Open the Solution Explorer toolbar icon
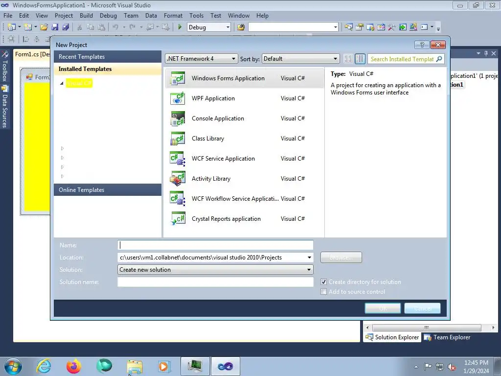Viewport: 501px width, 376px height. [x=348, y=27]
